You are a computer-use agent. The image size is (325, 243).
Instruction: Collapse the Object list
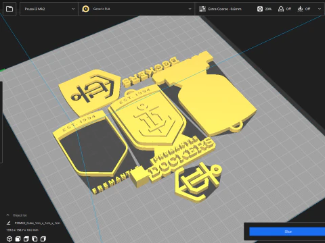[7, 215]
